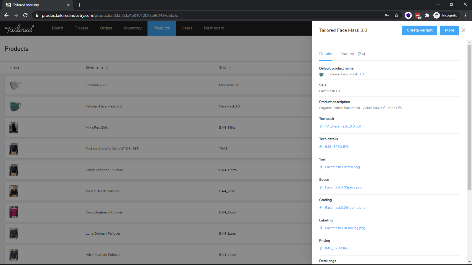
Task: Click the Coco Boatneck Pullover thumbnail
Action: click(14, 212)
